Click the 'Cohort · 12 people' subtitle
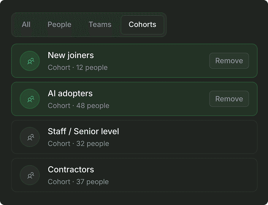Viewport: 268px width, 205px height. (78, 68)
